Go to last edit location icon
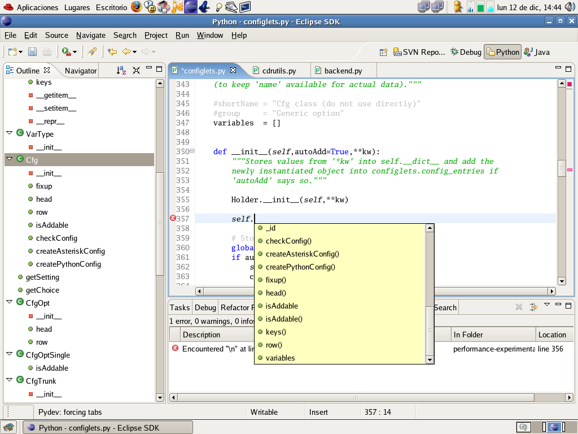The image size is (578, 434). [x=112, y=51]
